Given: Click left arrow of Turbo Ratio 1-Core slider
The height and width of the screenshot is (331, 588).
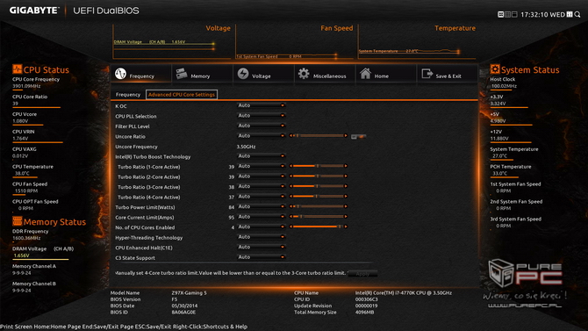Looking at the screenshot, I should [x=291, y=166].
